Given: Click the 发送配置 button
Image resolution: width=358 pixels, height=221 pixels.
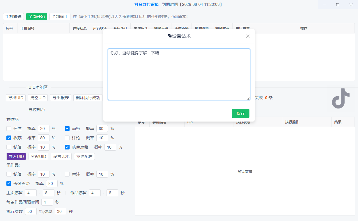Looking at the screenshot, I should tap(84, 156).
